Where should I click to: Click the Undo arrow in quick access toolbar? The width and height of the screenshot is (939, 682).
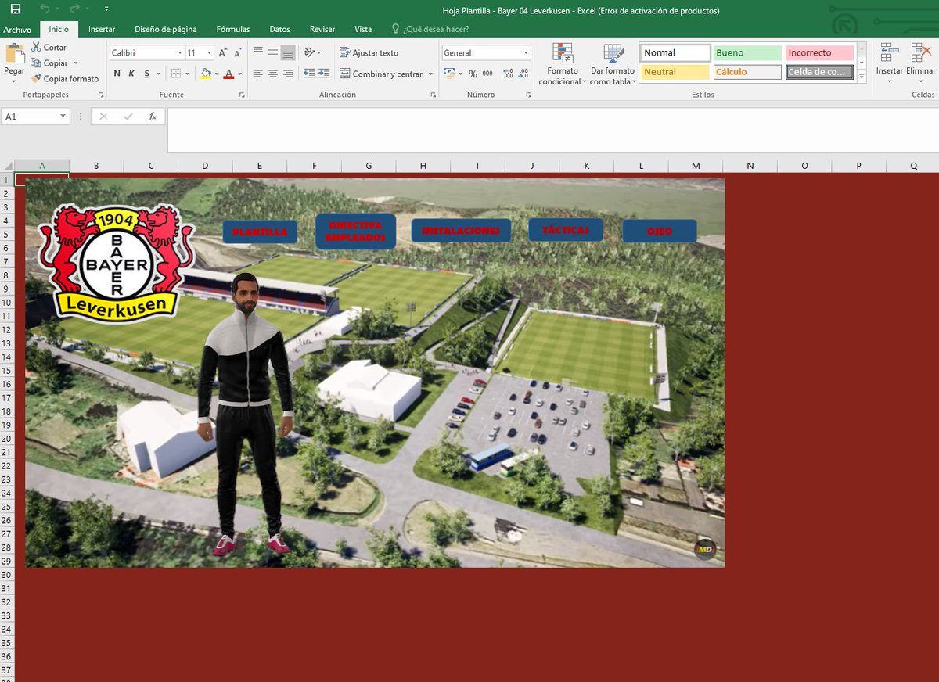click(45, 9)
